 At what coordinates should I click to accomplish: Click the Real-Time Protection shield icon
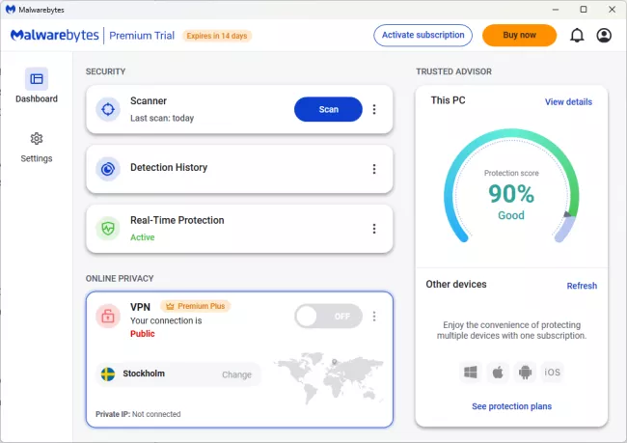[x=108, y=229]
